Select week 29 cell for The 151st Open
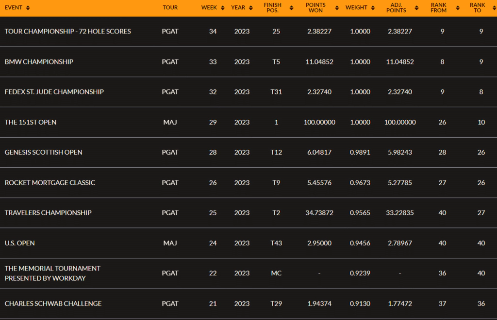Viewport: 497px width, 320px height. 213,122
